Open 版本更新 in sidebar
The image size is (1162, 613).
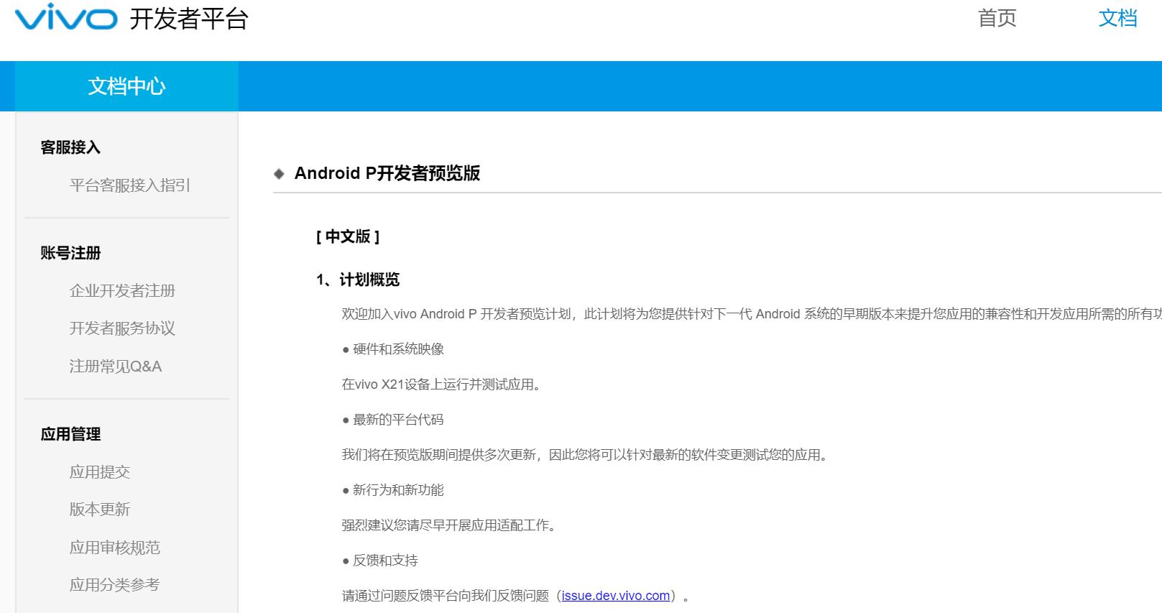[x=100, y=510]
